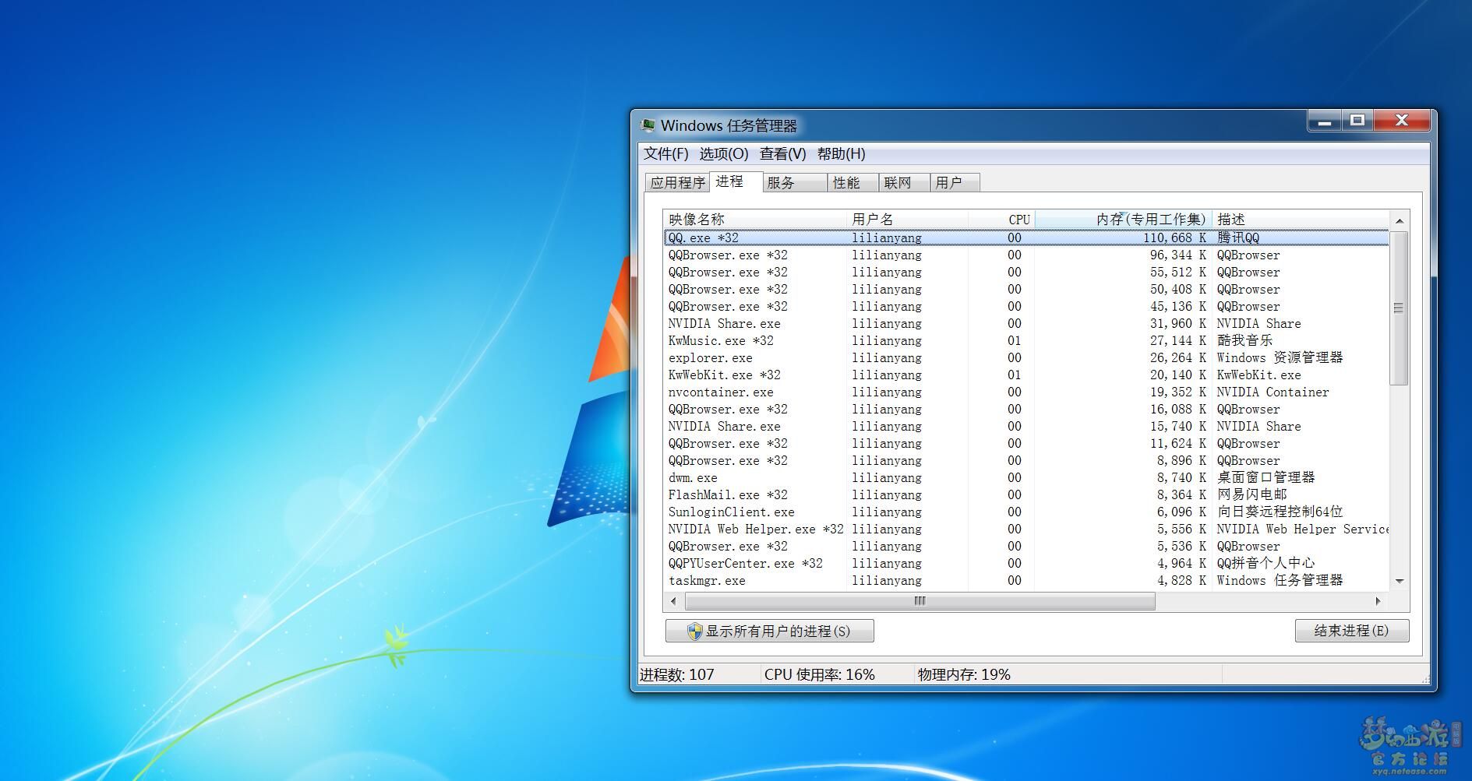Select the KwWebKit.exe *32 process
Screen dimensions: 1472x781
(x=1026, y=375)
